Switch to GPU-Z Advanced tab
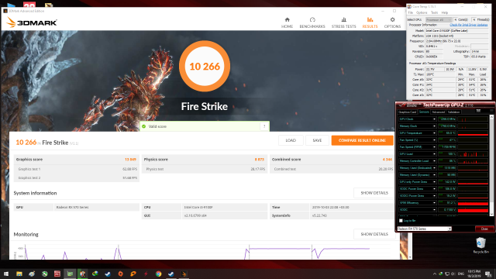Screen dimensions: 496x279 tap(438, 112)
